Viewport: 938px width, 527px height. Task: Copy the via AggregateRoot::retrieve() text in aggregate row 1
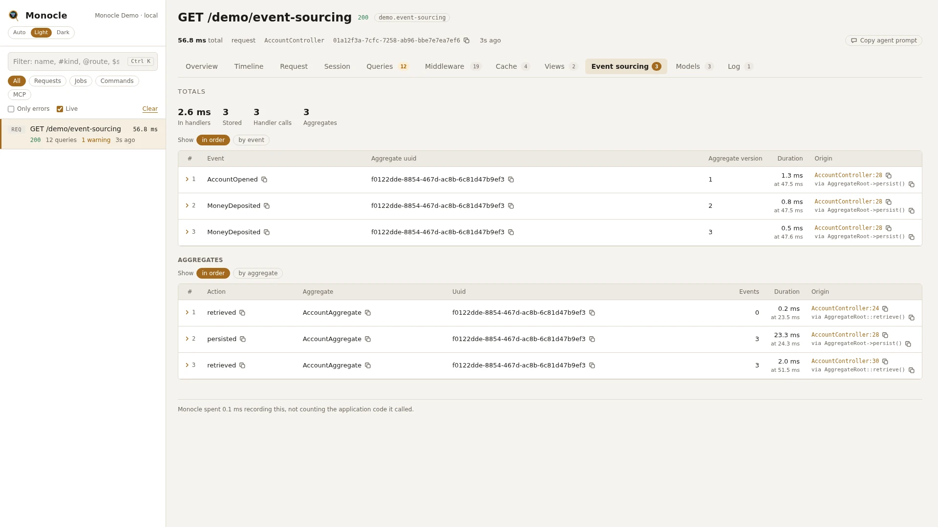(912, 318)
